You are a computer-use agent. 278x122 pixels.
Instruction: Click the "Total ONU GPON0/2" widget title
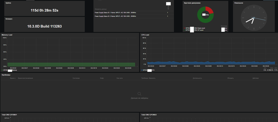click(149, 115)
